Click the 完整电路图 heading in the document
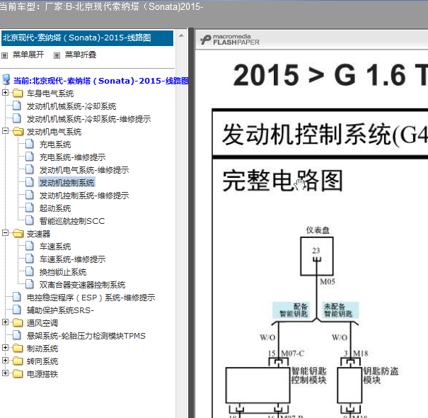The width and height of the screenshot is (428, 418). click(x=282, y=181)
